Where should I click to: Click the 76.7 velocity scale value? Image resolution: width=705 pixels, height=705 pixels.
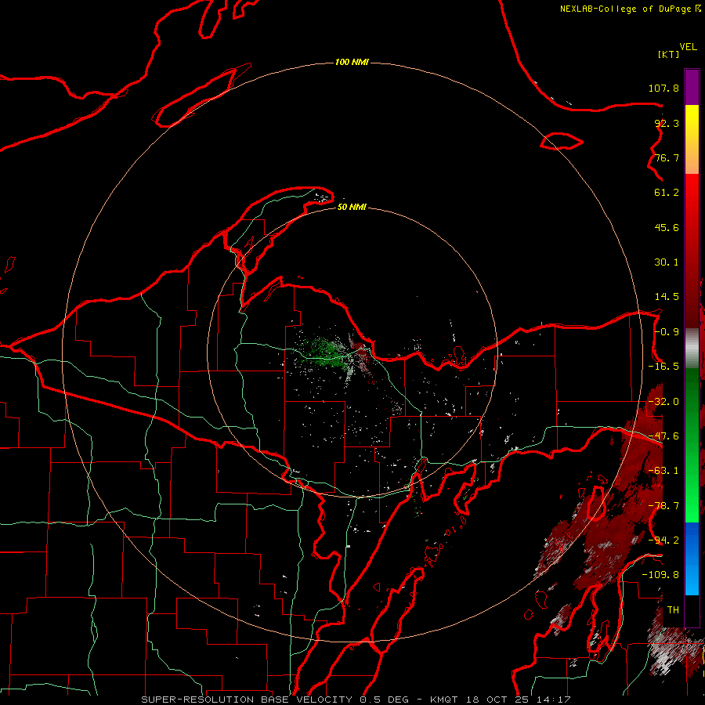(667, 157)
